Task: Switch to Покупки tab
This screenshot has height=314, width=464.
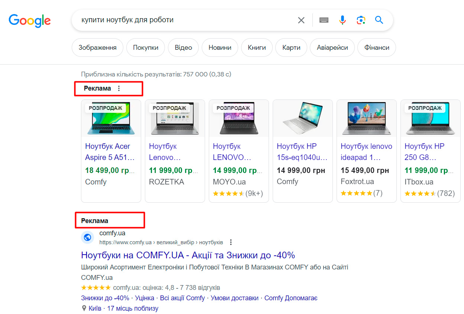Action: (x=146, y=48)
